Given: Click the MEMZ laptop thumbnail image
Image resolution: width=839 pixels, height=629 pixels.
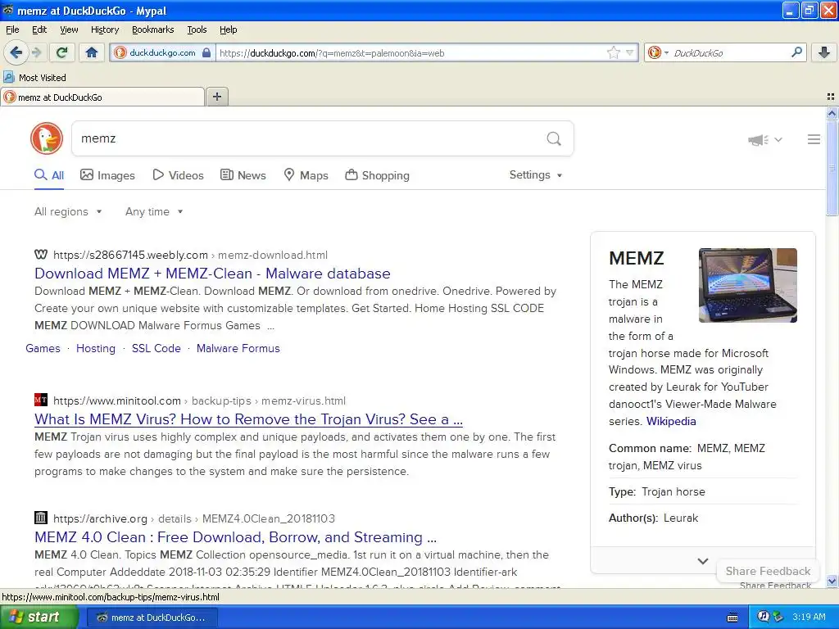Looking at the screenshot, I should pos(748,285).
